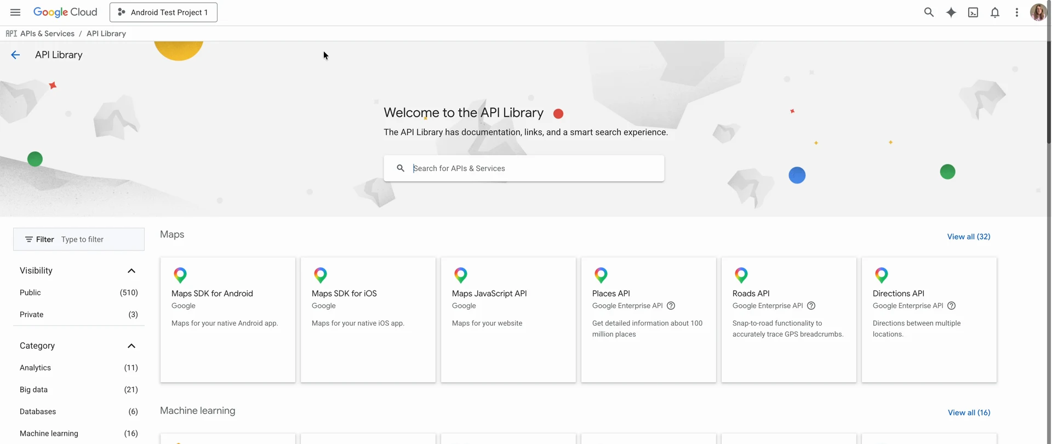View all 32 Maps APIs
The width and height of the screenshot is (1052, 444).
coord(969,237)
